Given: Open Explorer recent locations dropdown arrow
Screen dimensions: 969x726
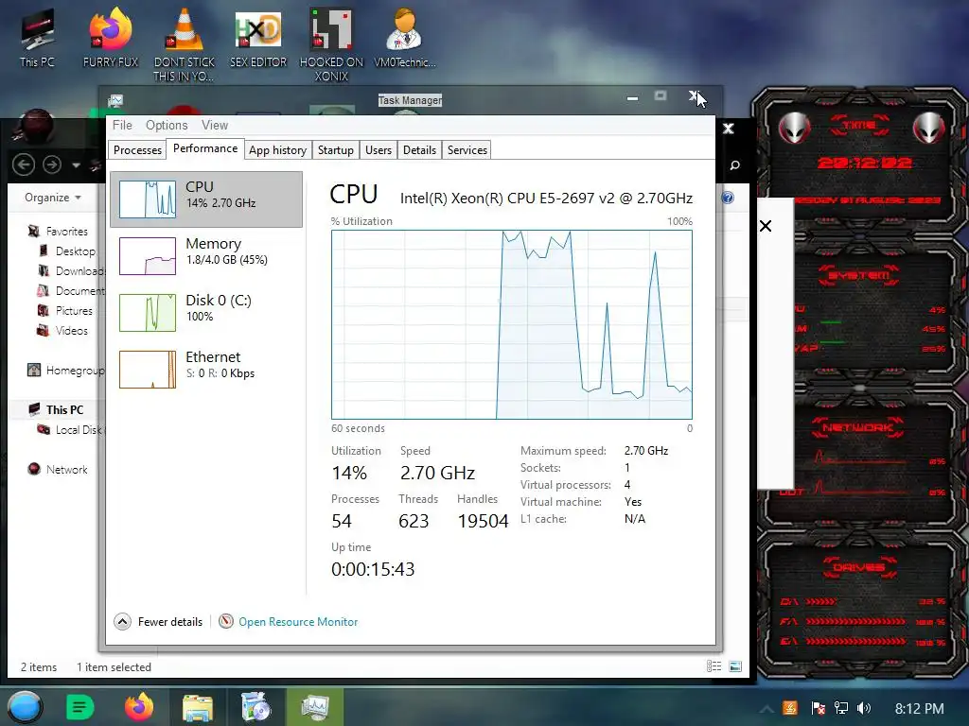Looking at the screenshot, I should tap(76, 164).
